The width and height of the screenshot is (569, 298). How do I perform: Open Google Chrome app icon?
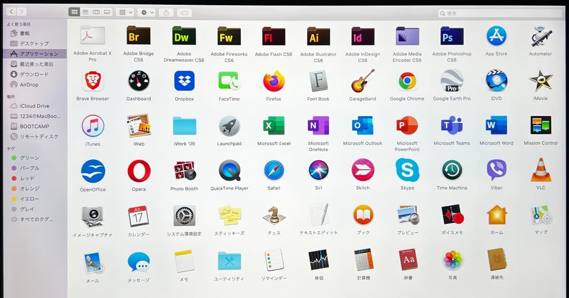407,81
